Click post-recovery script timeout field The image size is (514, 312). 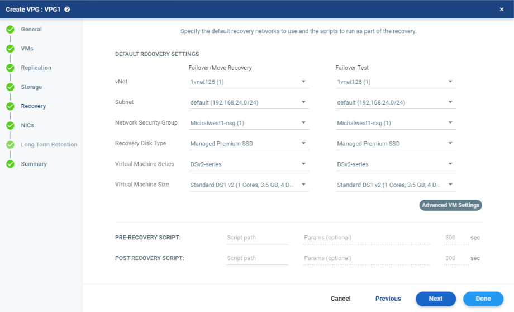click(x=456, y=258)
